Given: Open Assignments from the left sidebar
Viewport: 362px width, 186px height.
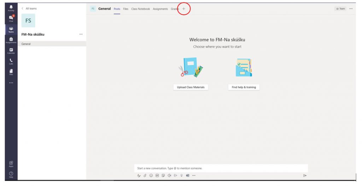Looking at the screenshot, I should pyautogui.click(x=11, y=40).
